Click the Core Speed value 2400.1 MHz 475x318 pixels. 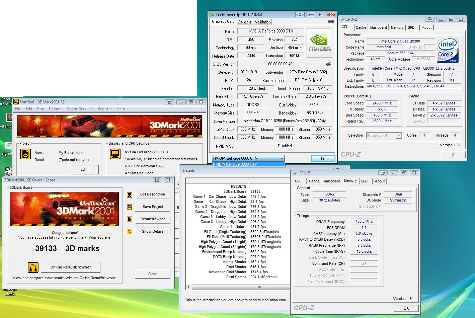[x=382, y=103]
